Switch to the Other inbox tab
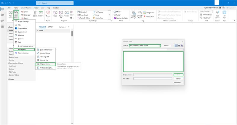Image resolution: width=237 pixels, height=125 pixels. 50,27
